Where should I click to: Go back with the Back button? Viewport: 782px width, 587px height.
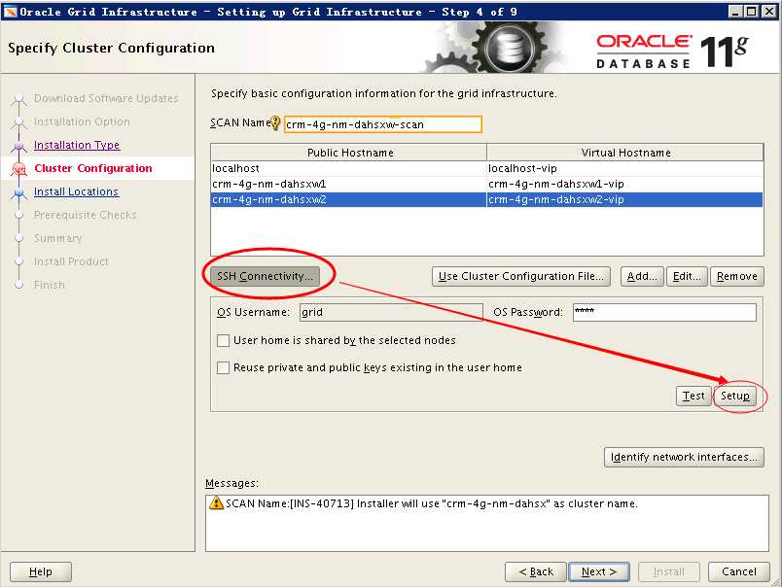tap(536, 571)
